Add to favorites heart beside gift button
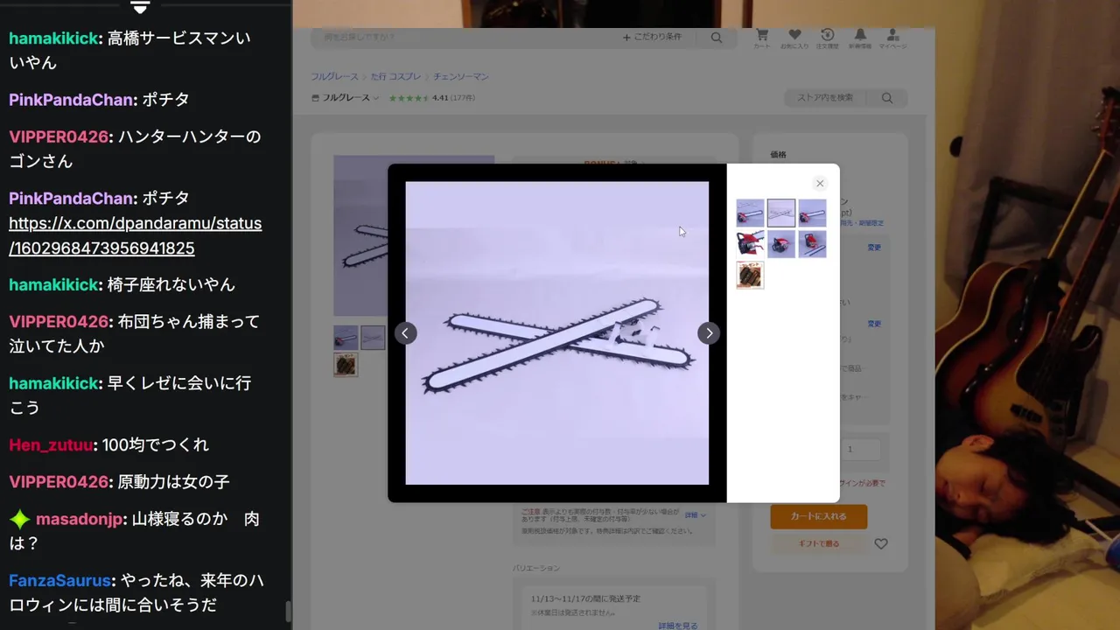 coord(881,543)
